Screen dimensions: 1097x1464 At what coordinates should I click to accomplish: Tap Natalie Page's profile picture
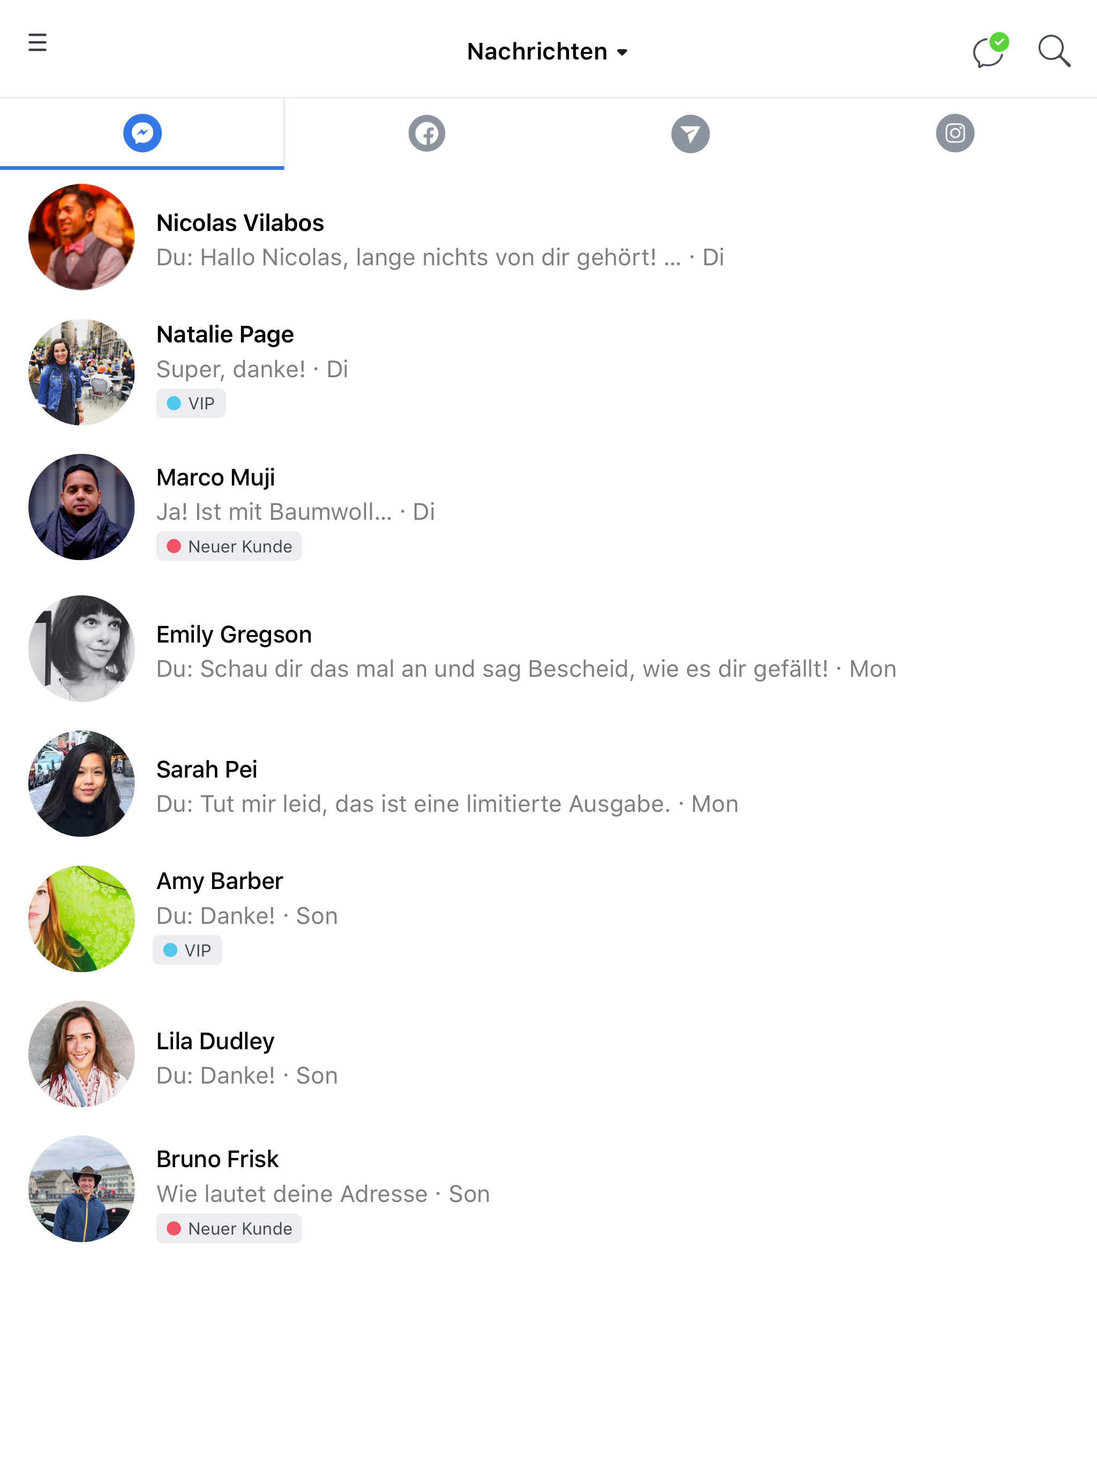pos(81,372)
